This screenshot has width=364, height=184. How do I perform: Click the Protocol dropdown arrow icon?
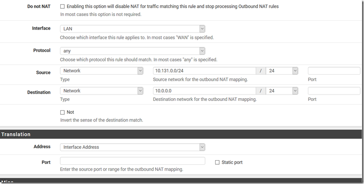(202, 51)
